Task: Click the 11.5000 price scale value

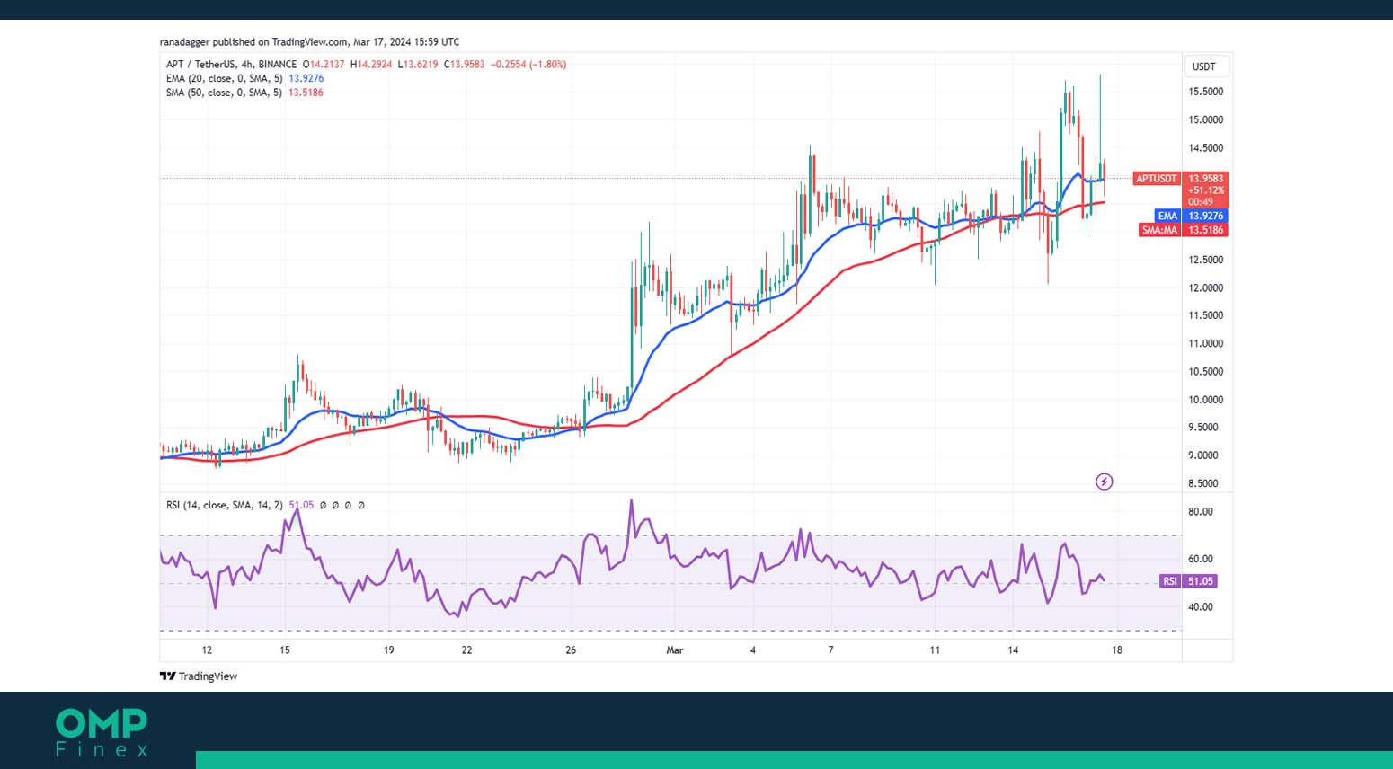Action: (1205, 315)
